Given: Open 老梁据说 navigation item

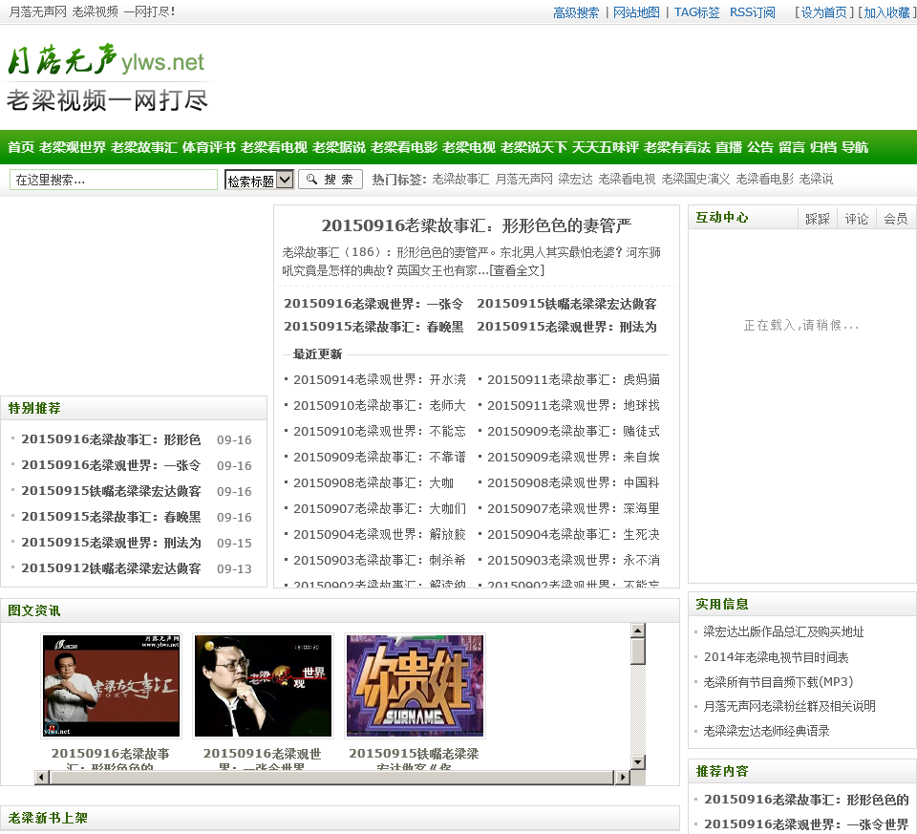Looking at the screenshot, I should coord(338,147).
